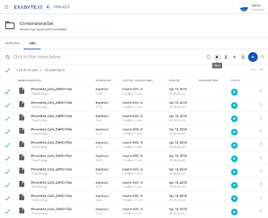Image resolution: width=268 pixels, height=218 pixels.
Task: Click the crossed-out icon beside the plus button
Action: (243, 57)
